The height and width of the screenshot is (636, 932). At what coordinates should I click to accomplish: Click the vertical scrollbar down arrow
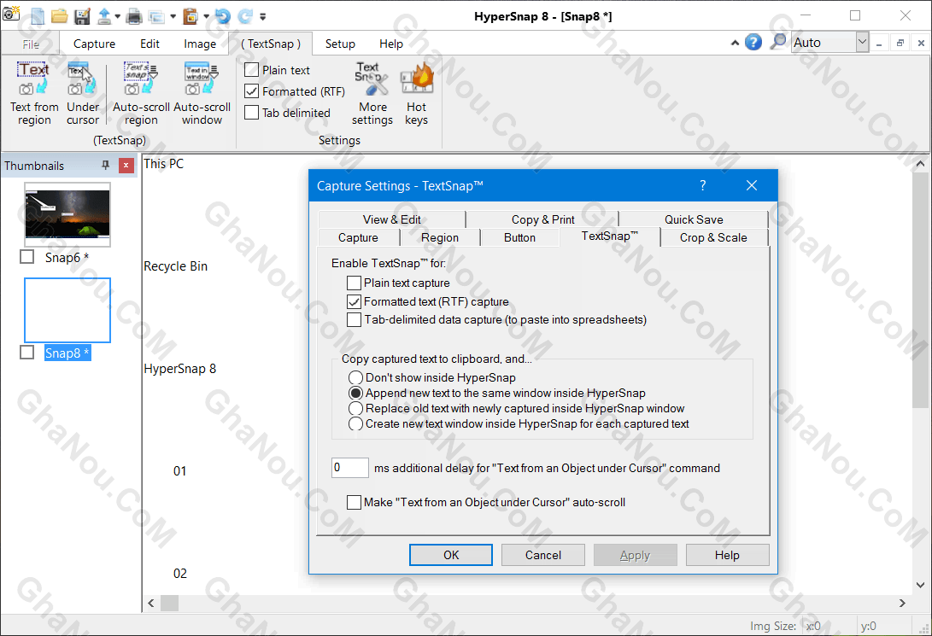(x=921, y=585)
